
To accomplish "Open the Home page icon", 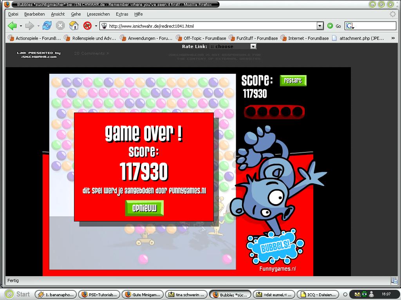I will pyautogui.click(x=74, y=25).
